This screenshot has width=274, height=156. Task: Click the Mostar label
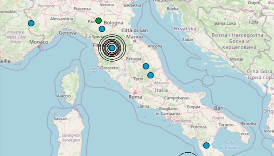coord(237,59)
